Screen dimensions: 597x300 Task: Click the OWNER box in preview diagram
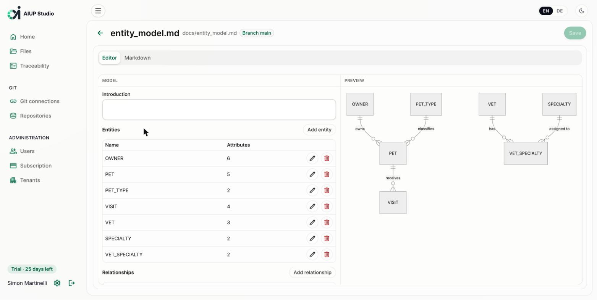click(x=360, y=104)
